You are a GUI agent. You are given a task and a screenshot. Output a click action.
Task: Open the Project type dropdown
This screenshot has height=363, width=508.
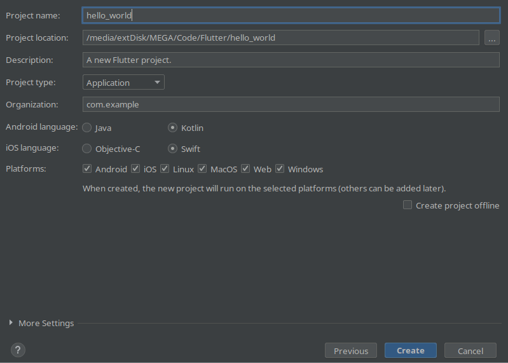point(123,82)
